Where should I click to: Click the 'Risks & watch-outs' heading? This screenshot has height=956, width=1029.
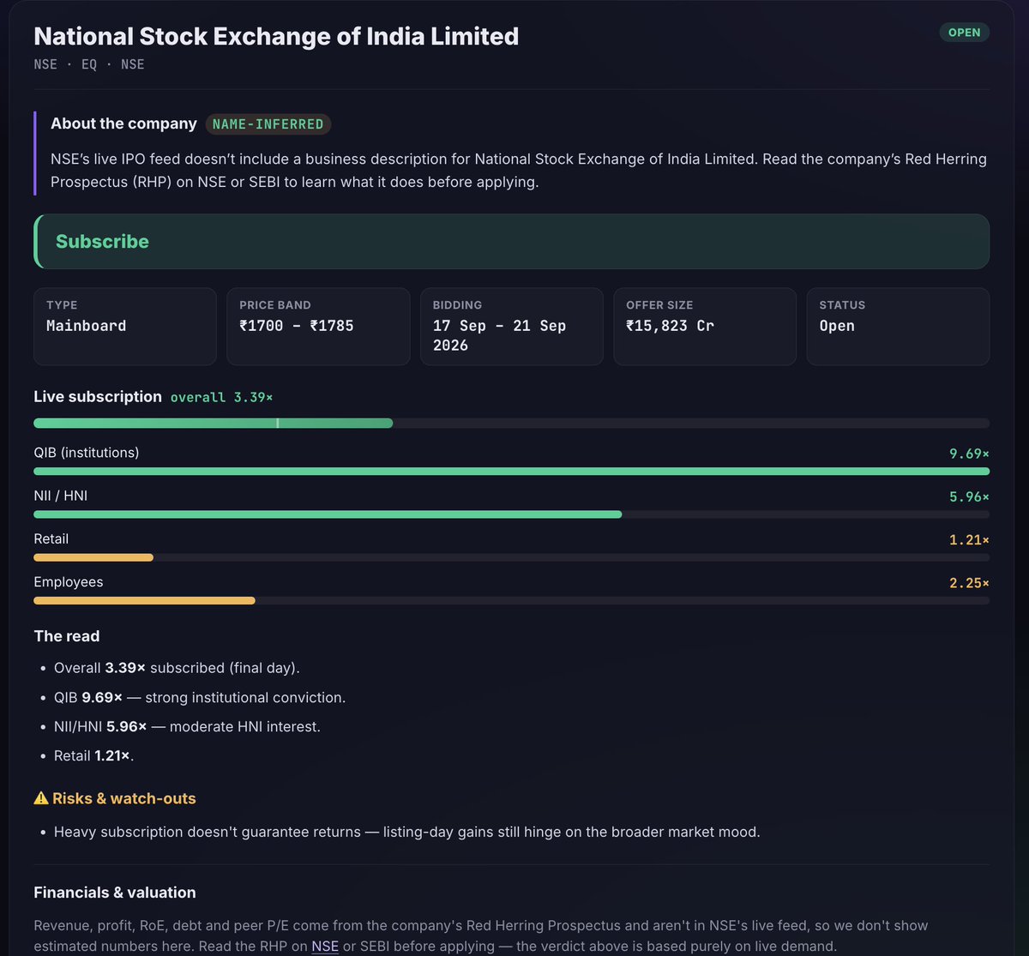(x=124, y=798)
